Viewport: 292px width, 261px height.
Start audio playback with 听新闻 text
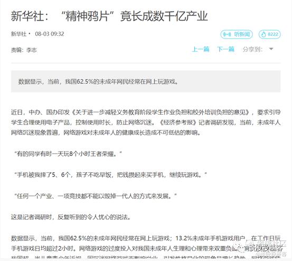242,34
